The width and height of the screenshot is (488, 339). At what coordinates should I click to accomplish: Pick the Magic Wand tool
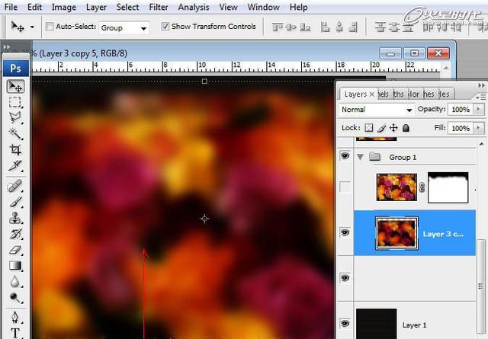tap(15, 134)
